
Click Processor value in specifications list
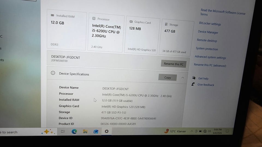137,95
